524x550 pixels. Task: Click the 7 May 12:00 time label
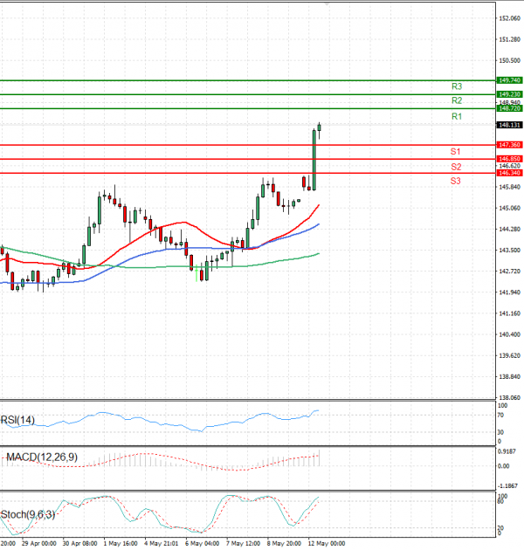click(x=243, y=543)
